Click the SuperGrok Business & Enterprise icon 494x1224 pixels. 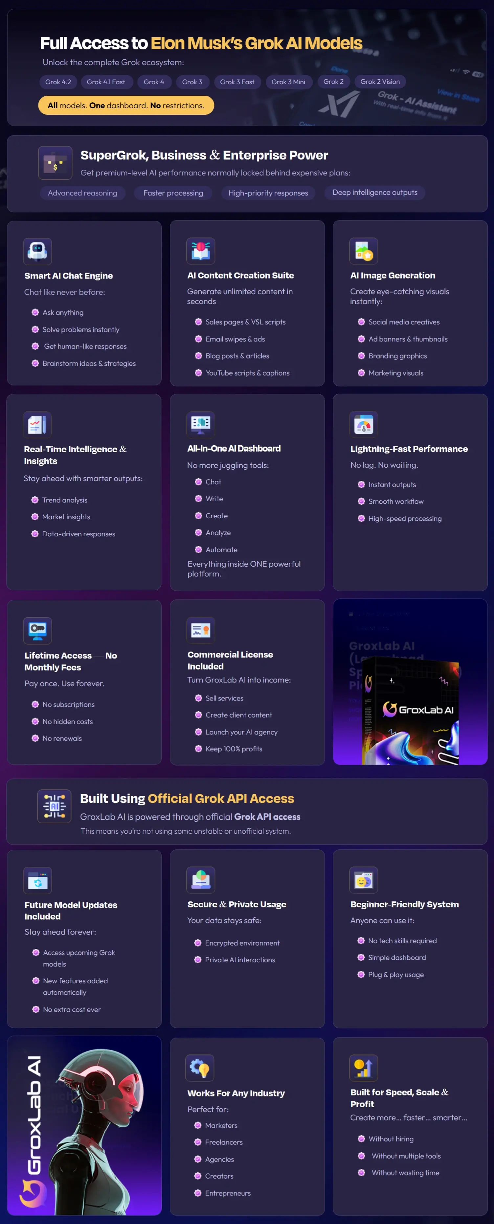pos(56,162)
